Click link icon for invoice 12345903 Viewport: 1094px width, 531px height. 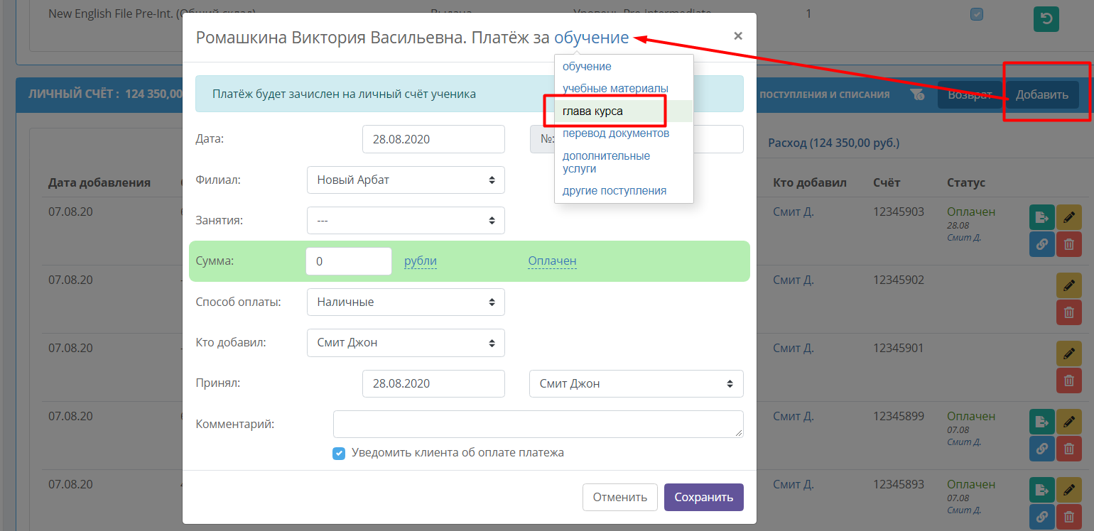tap(1042, 244)
